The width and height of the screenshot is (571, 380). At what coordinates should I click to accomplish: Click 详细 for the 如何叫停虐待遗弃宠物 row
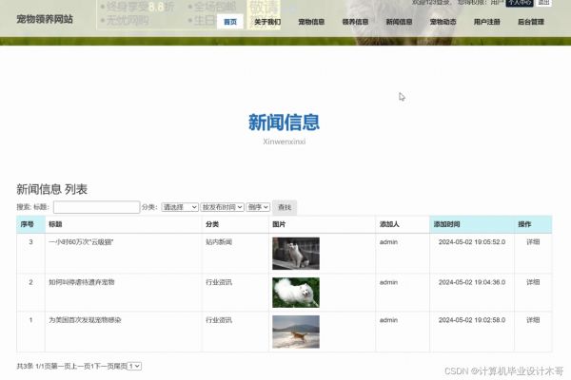coord(533,282)
